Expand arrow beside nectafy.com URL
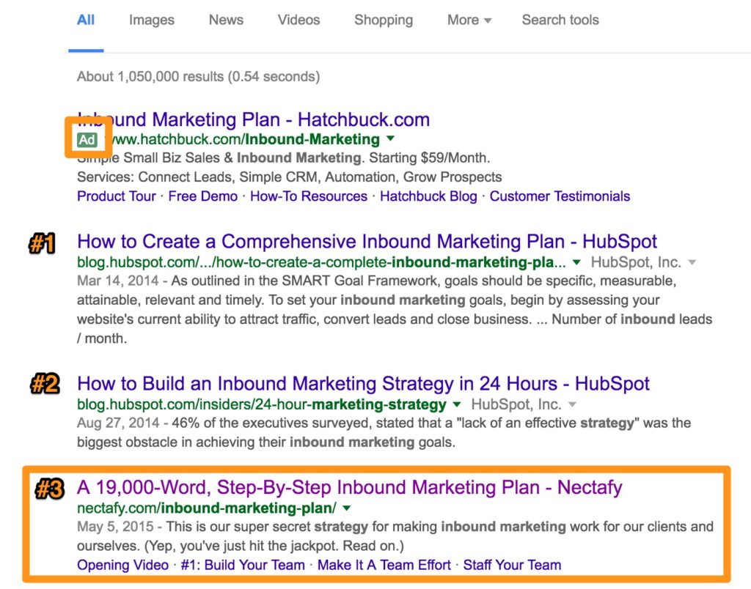Screen dimensions: 751x589 [x=347, y=507]
